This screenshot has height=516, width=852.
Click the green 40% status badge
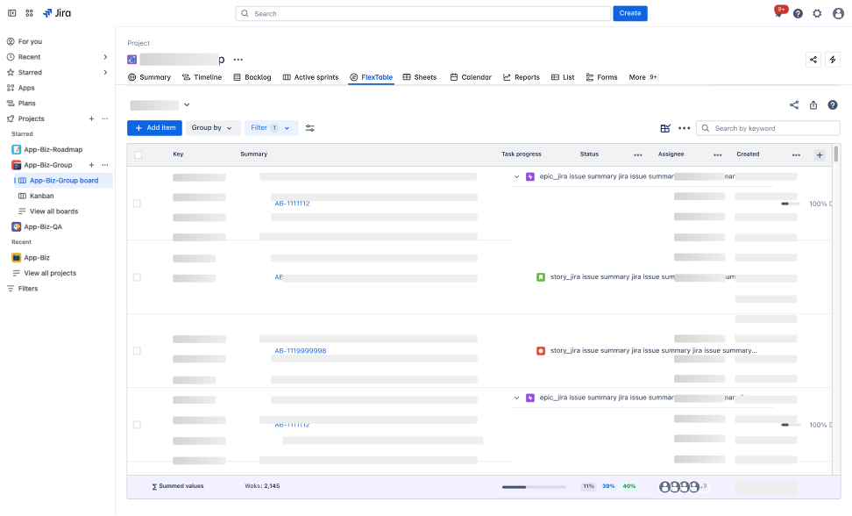tap(629, 487)
